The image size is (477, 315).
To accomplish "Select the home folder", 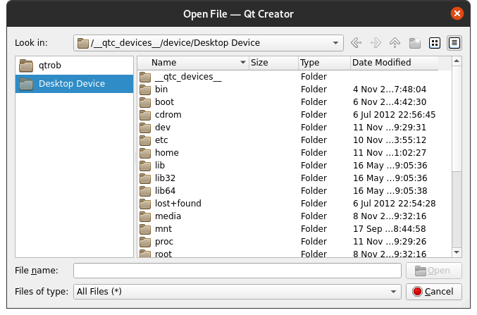I will [166, 153].
